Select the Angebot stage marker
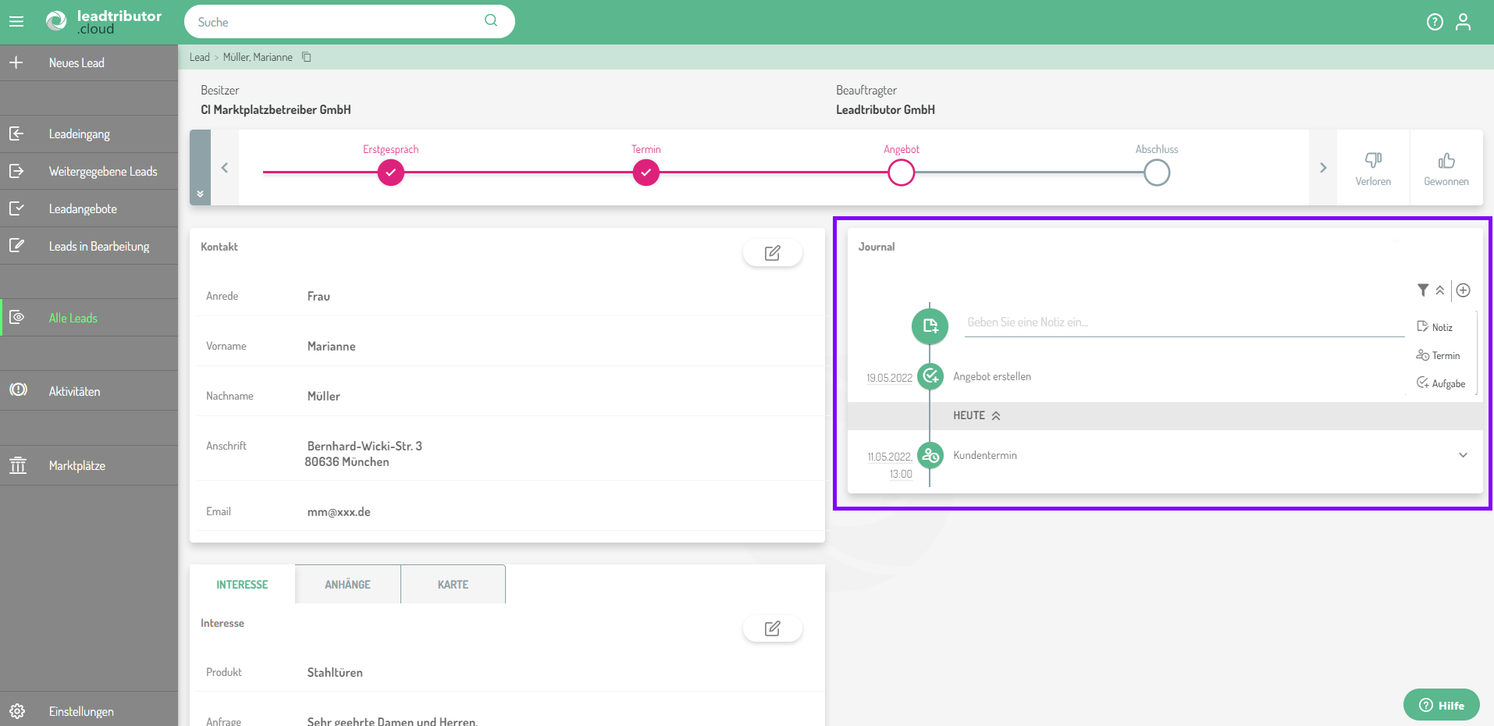 (901, 173)
